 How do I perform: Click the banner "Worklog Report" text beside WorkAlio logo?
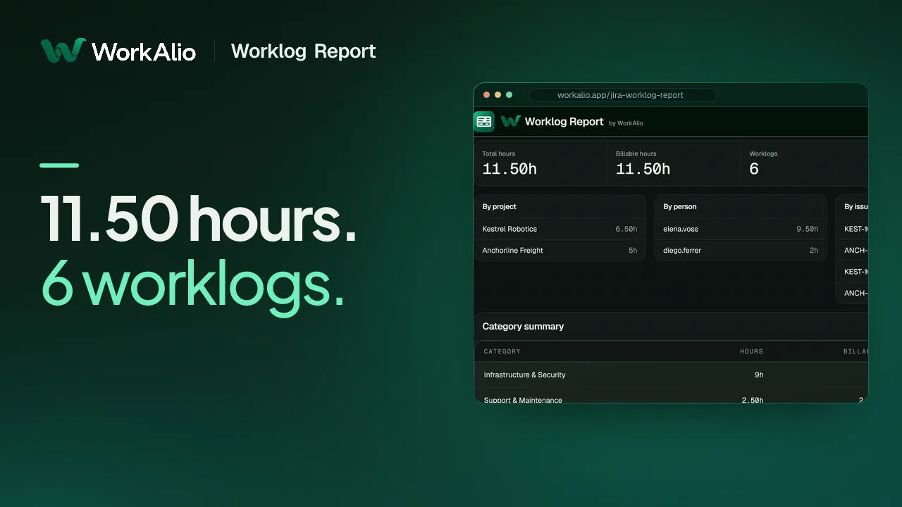[x=303, y=51]
